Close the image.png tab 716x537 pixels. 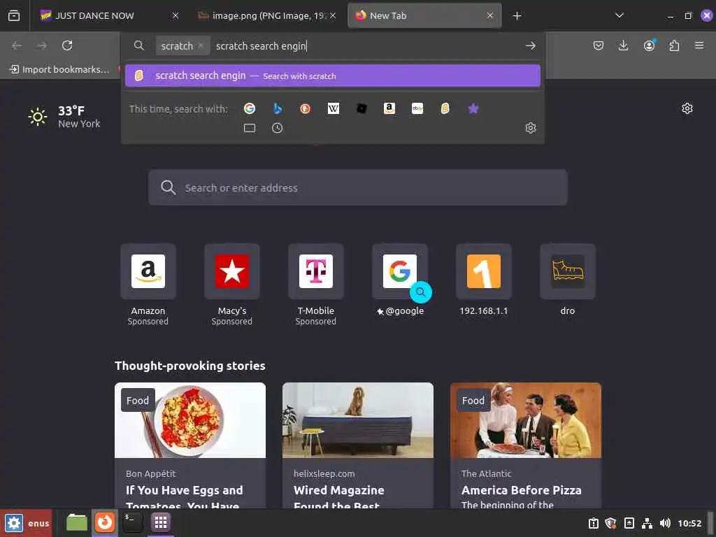pyautogui.click(x=333, y=15)
